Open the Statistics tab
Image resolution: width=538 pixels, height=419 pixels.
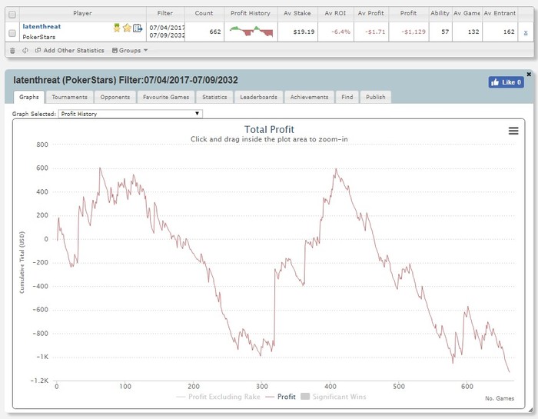point(214,97)
